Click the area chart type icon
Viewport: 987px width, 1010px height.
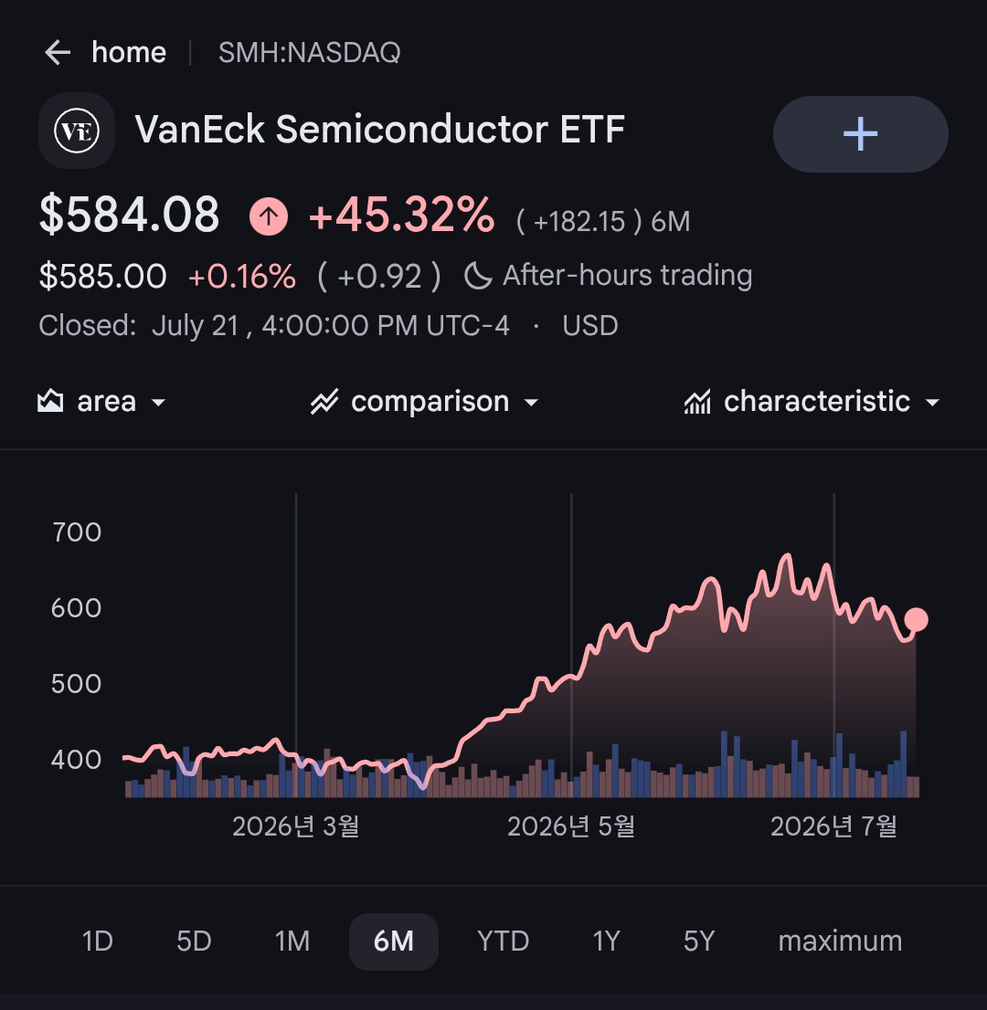(50, 401)
